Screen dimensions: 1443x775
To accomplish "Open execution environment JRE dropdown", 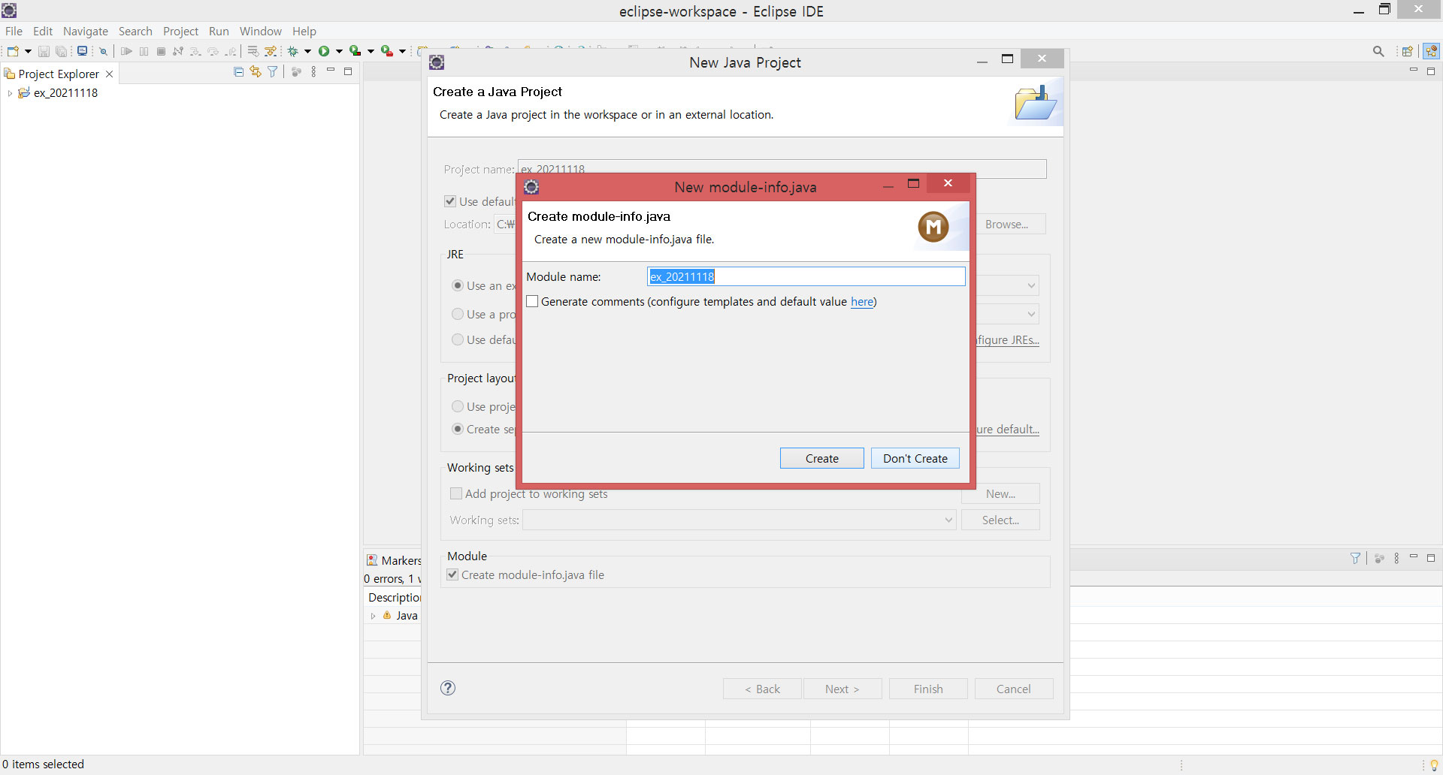I will pyautogui.click(x=1031, y=285).
